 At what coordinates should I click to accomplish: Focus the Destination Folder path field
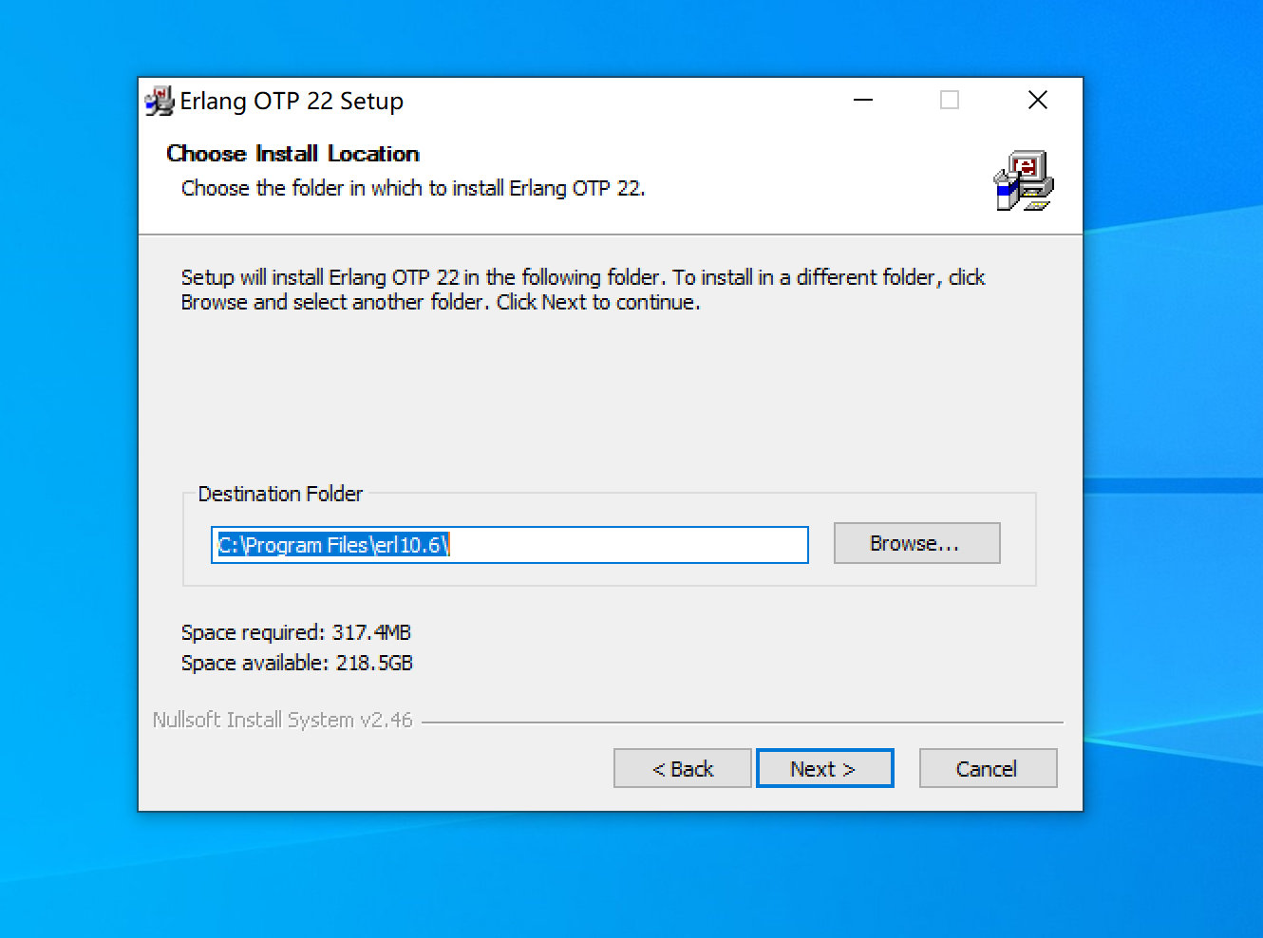tap(510, 545)
